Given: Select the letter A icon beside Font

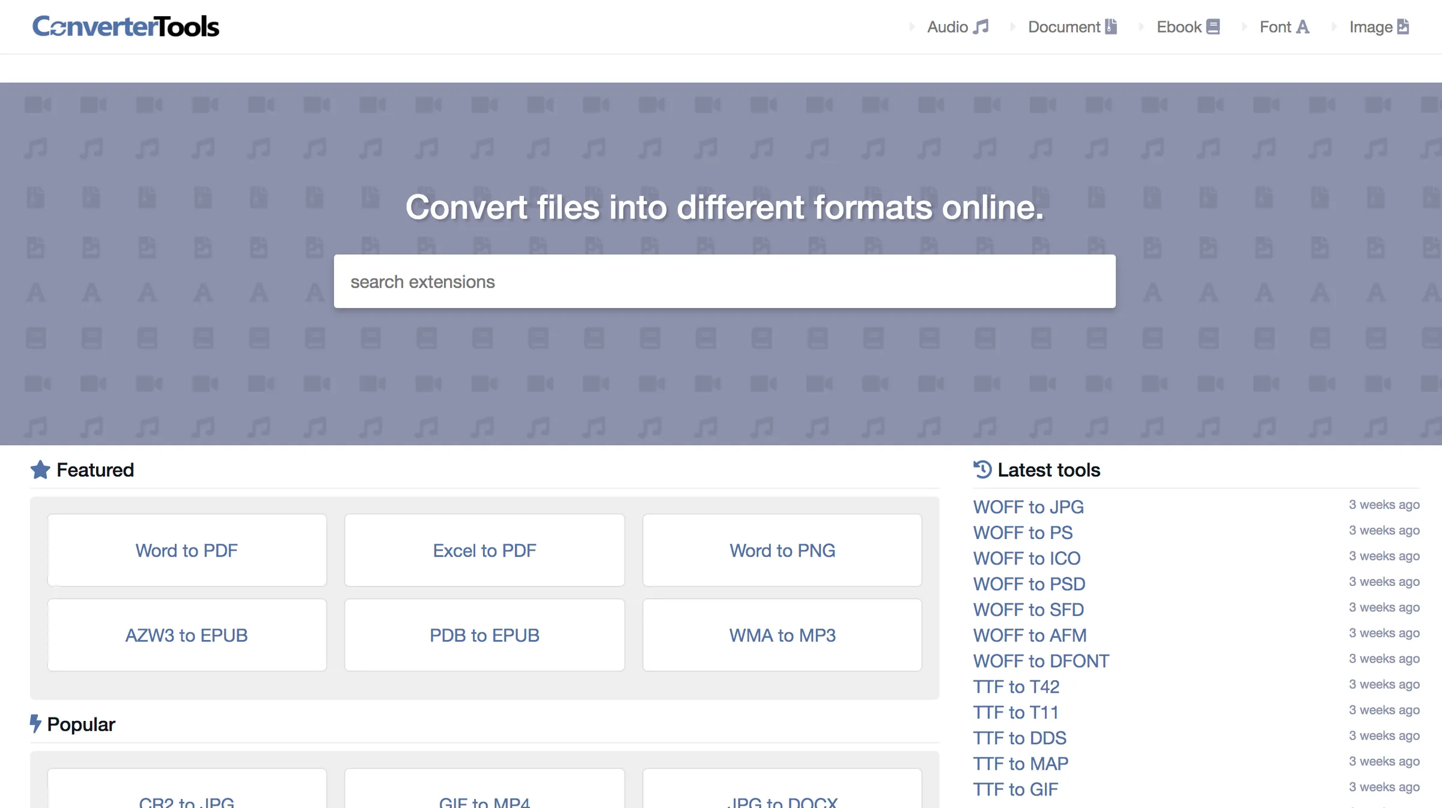Looking at the screenshot, I should [1303, 26].
